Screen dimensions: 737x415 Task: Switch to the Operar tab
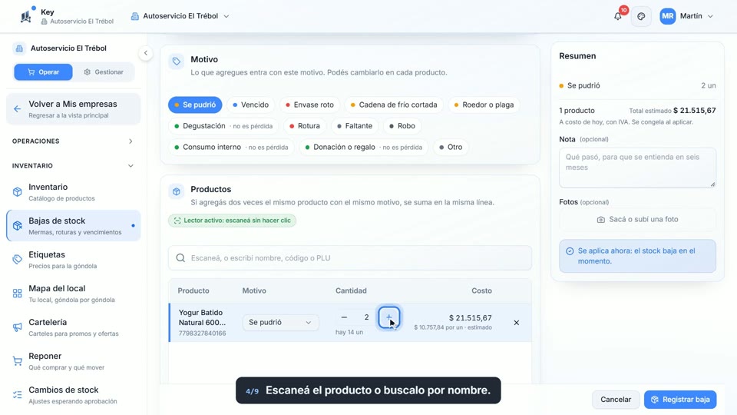[43, 72]
